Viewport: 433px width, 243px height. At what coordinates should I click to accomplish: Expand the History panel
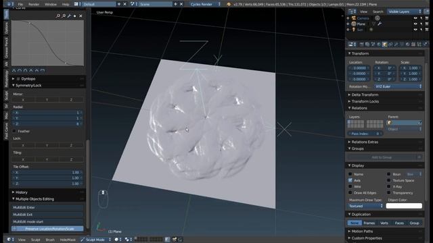pyautogui.click(x=14, y=192)
